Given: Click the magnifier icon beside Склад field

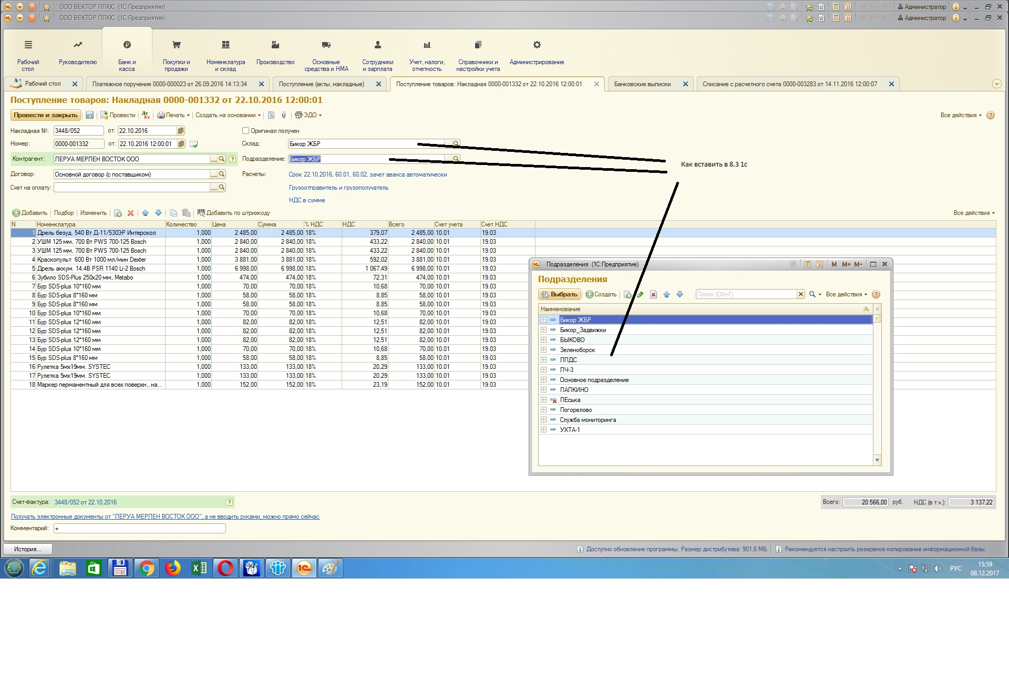Looking at the screenshot, I should (456, 143).
